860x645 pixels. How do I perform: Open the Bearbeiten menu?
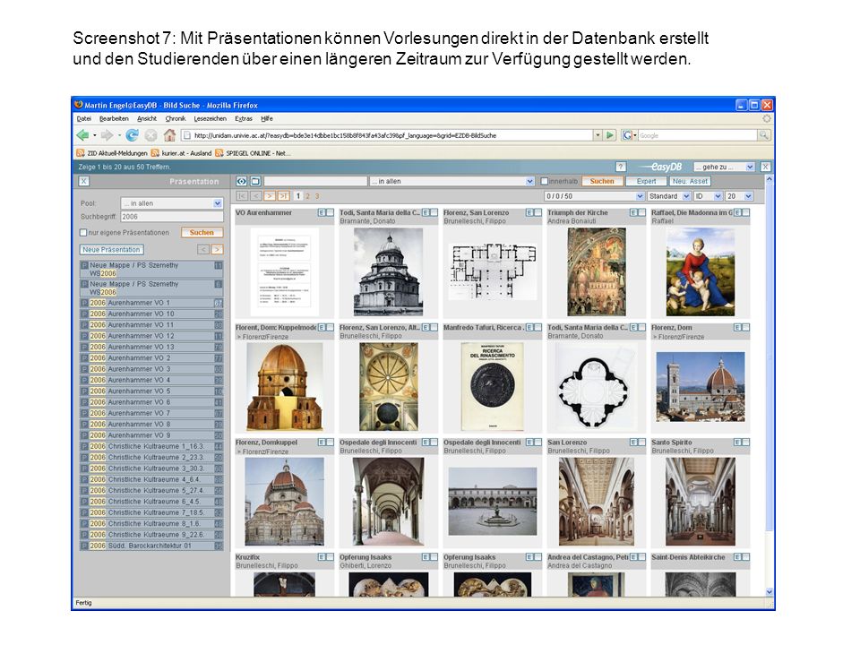coord(114,118)
